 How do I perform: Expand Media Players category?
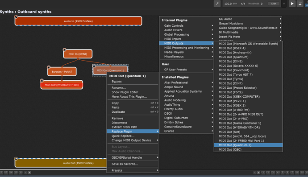[x=187, y=52]
